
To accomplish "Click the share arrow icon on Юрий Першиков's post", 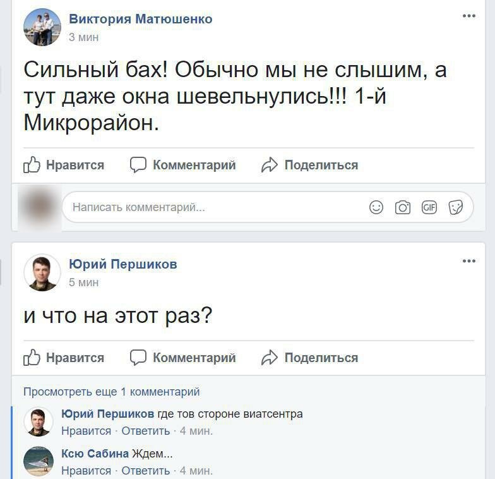I will (x=270, y=358).
